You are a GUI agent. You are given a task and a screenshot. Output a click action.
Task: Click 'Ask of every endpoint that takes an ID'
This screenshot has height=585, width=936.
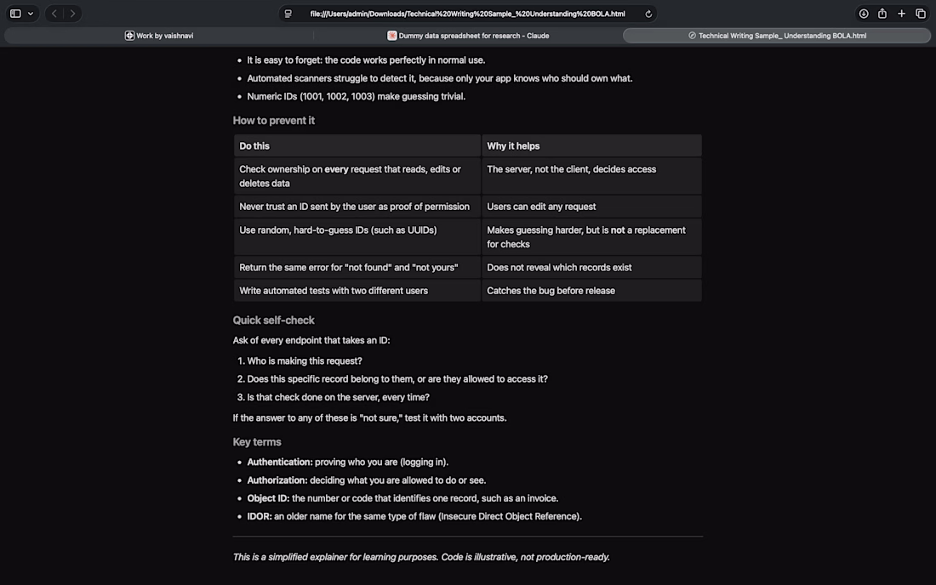click(311, 340)
